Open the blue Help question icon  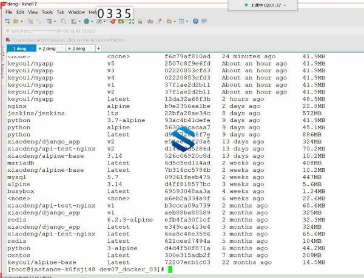196,21
